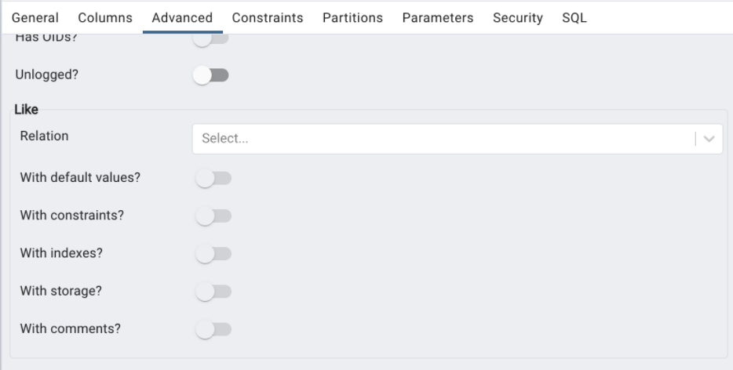Click the Like section heading
Screen dimensions: 733x370
pos(27,110)
